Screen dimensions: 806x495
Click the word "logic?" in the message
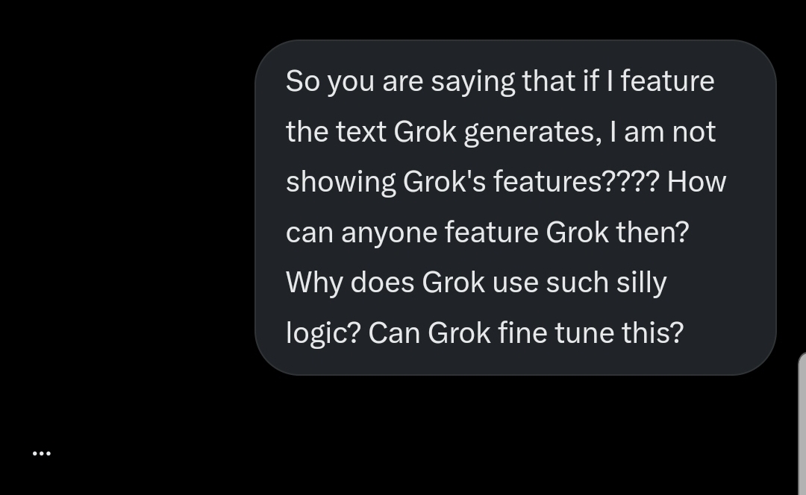tap(323, 334)
